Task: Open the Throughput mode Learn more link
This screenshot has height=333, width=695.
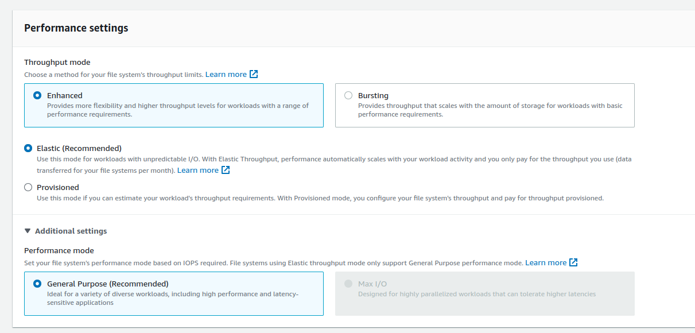Action: 227,74
